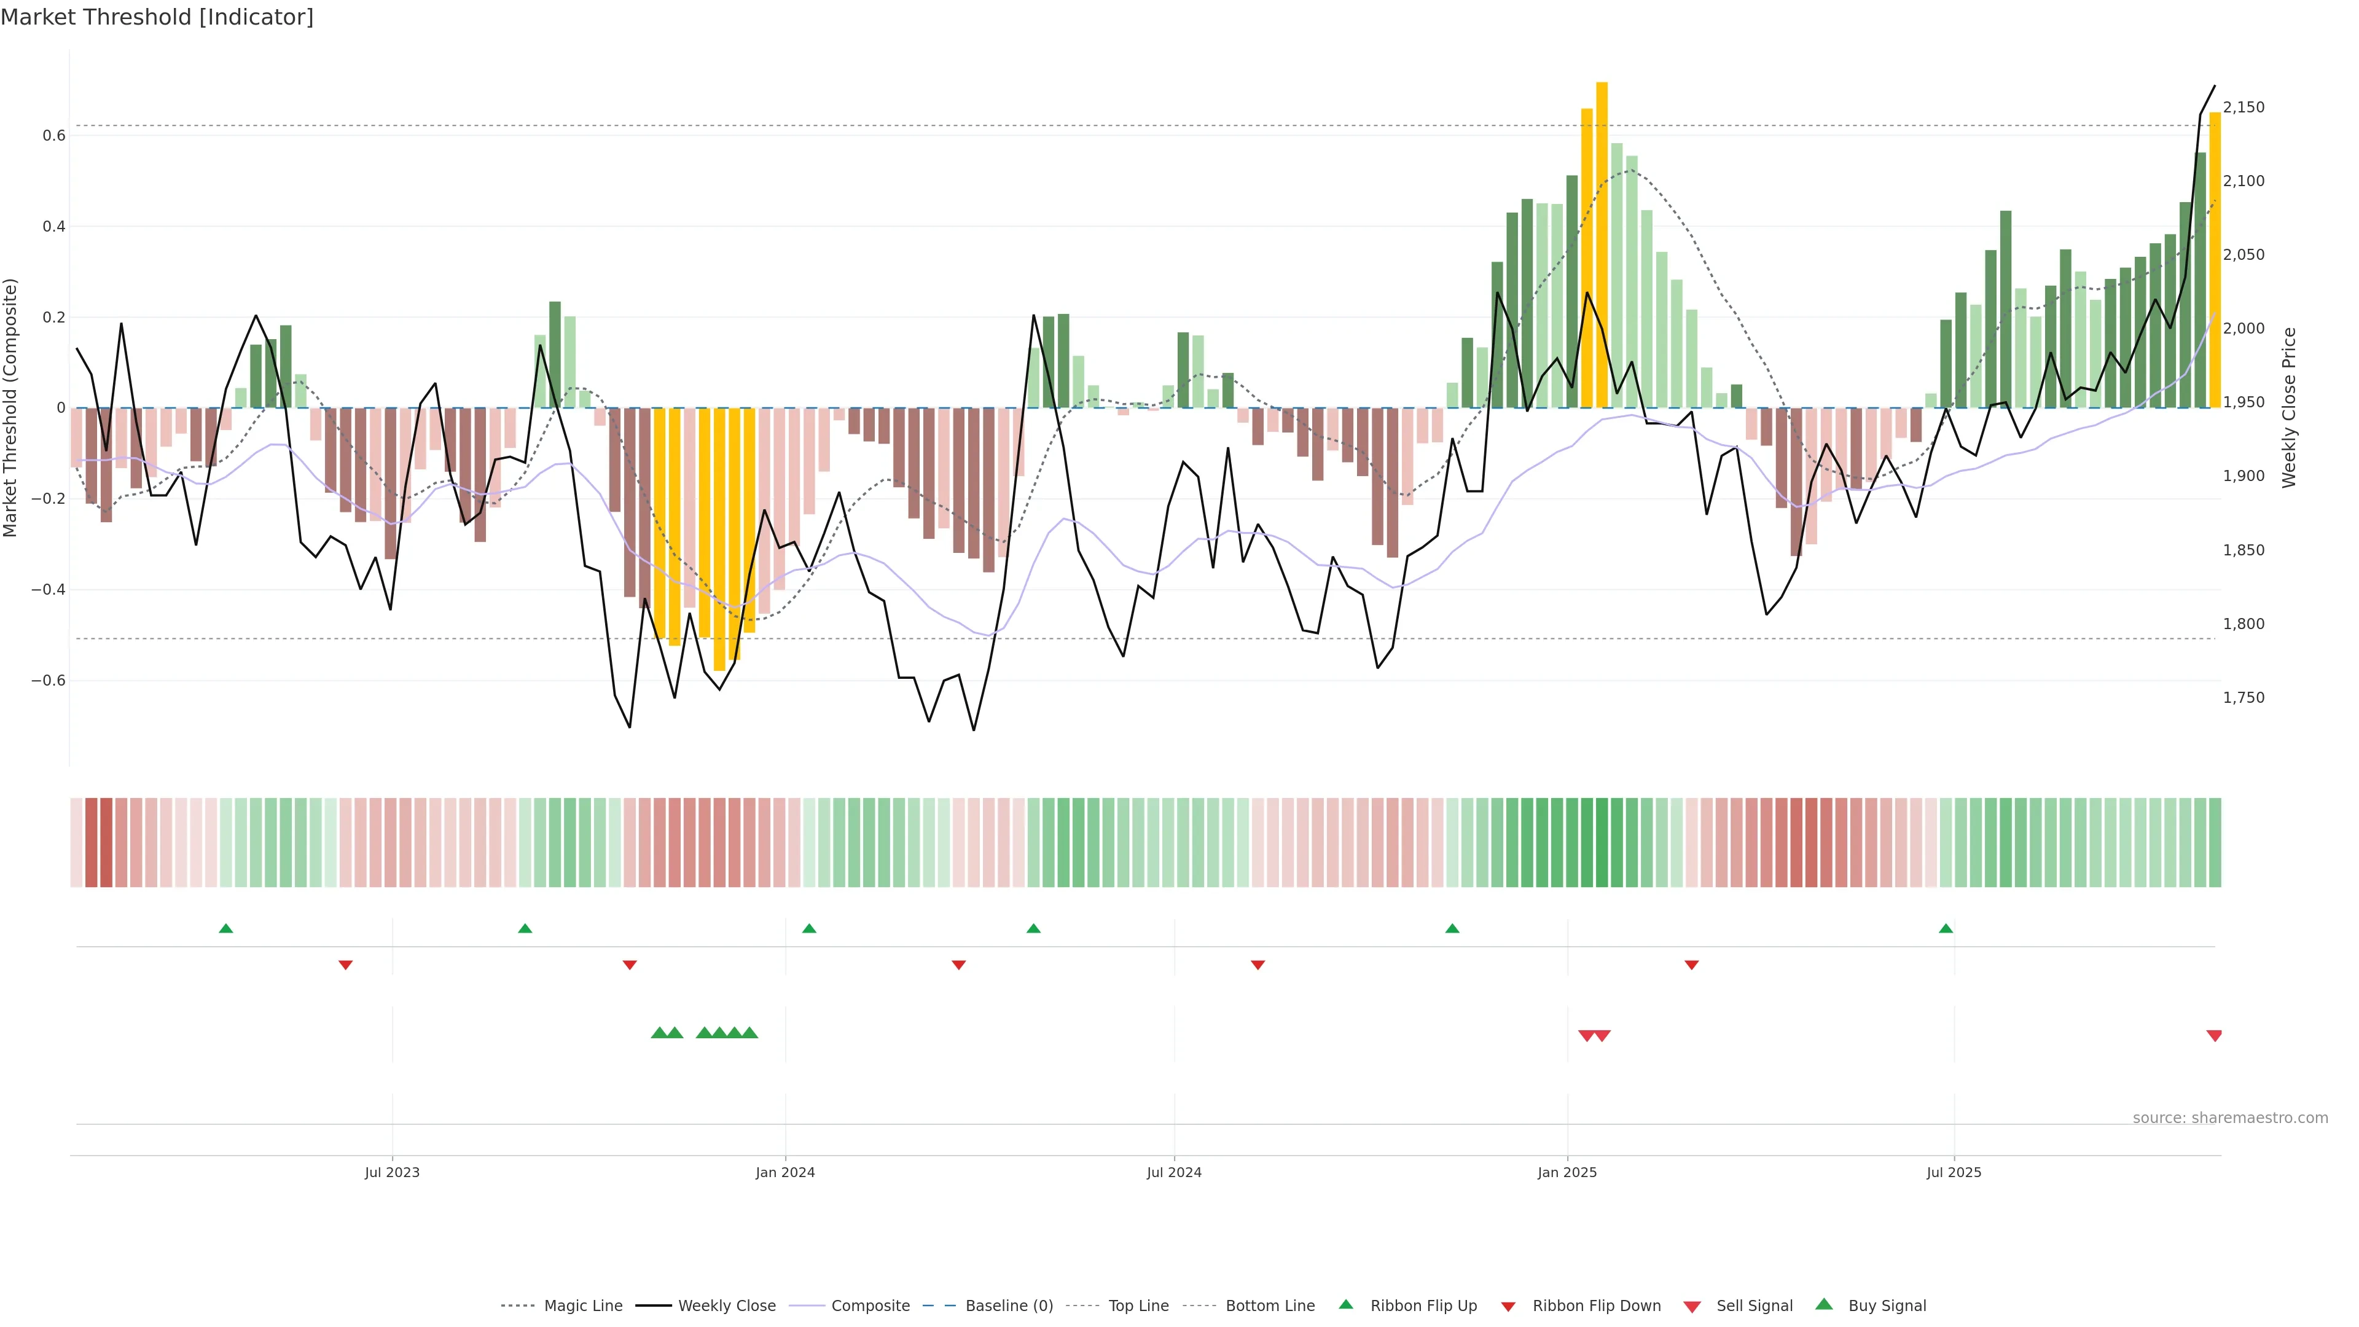This screenshot has width=2359, height=1327.
Task: Click the Jul 2025 x-axis label
Action: pyautogui.click(x=1954, y=1172)
